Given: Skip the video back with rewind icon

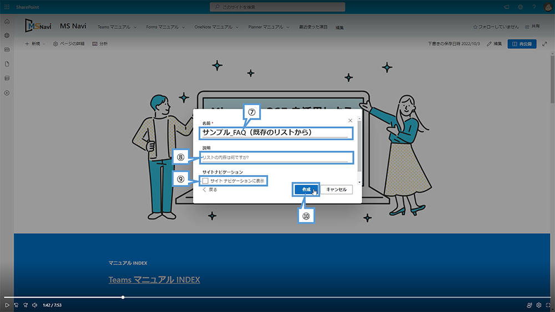Looking at the screenshot, I should point(16,305).
